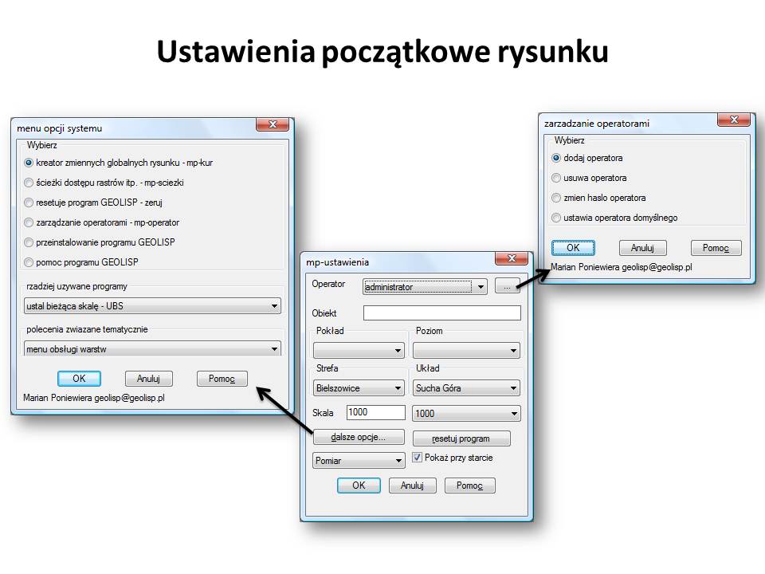This screenshot has height=574, width=765.
Task: Click OK in zarzadzanie operatorami window
Action: point(573,247)
